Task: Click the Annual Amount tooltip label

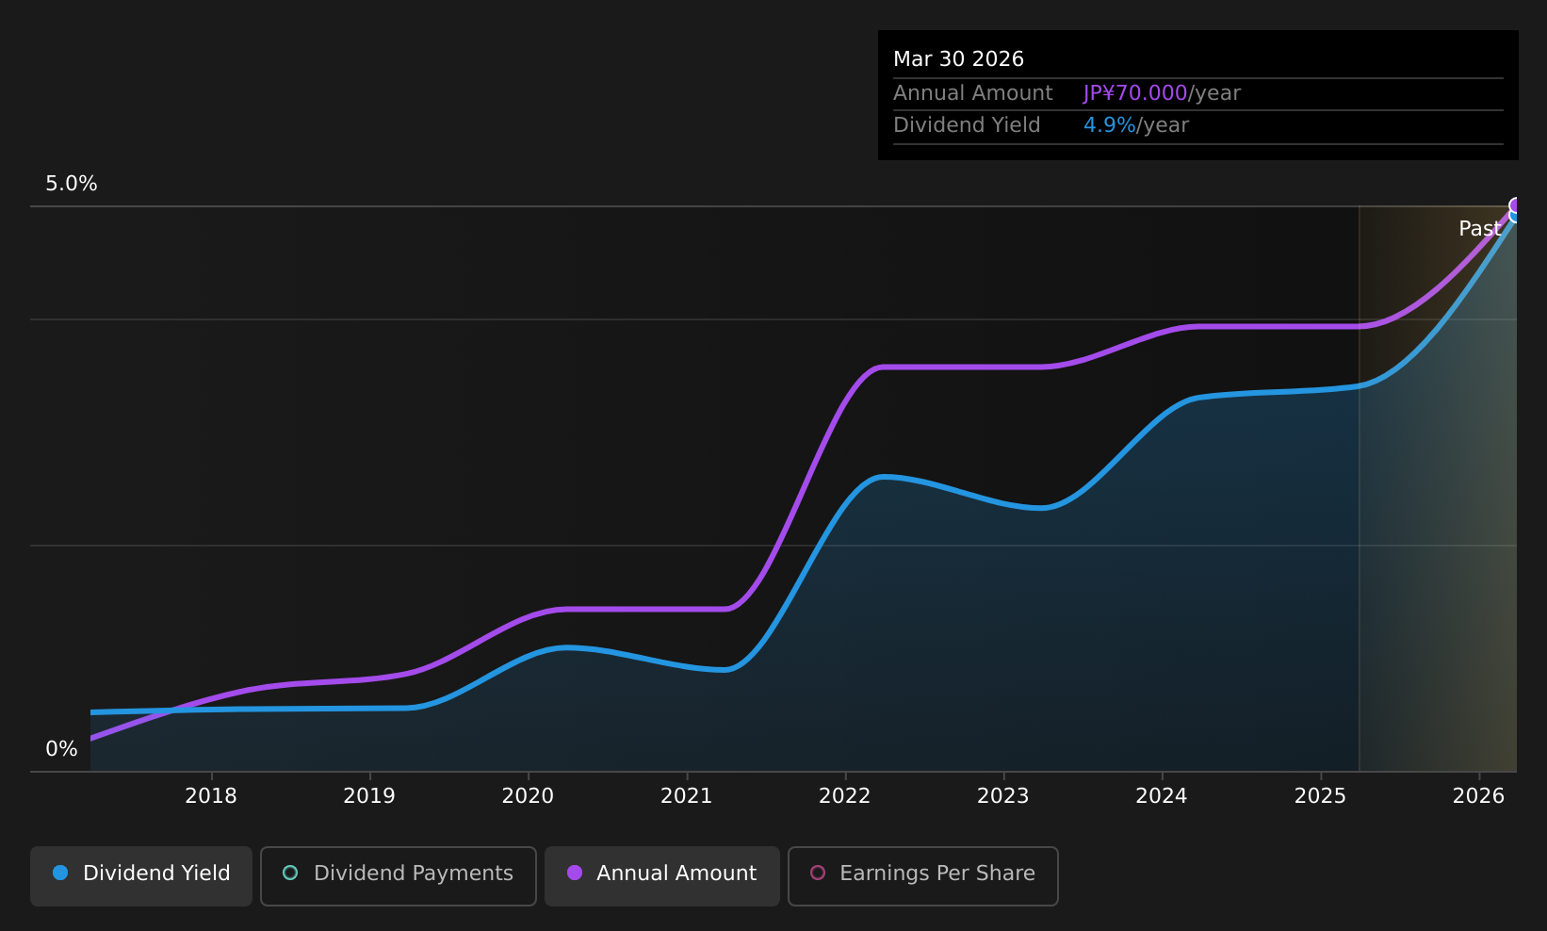Action: point(973,93)
